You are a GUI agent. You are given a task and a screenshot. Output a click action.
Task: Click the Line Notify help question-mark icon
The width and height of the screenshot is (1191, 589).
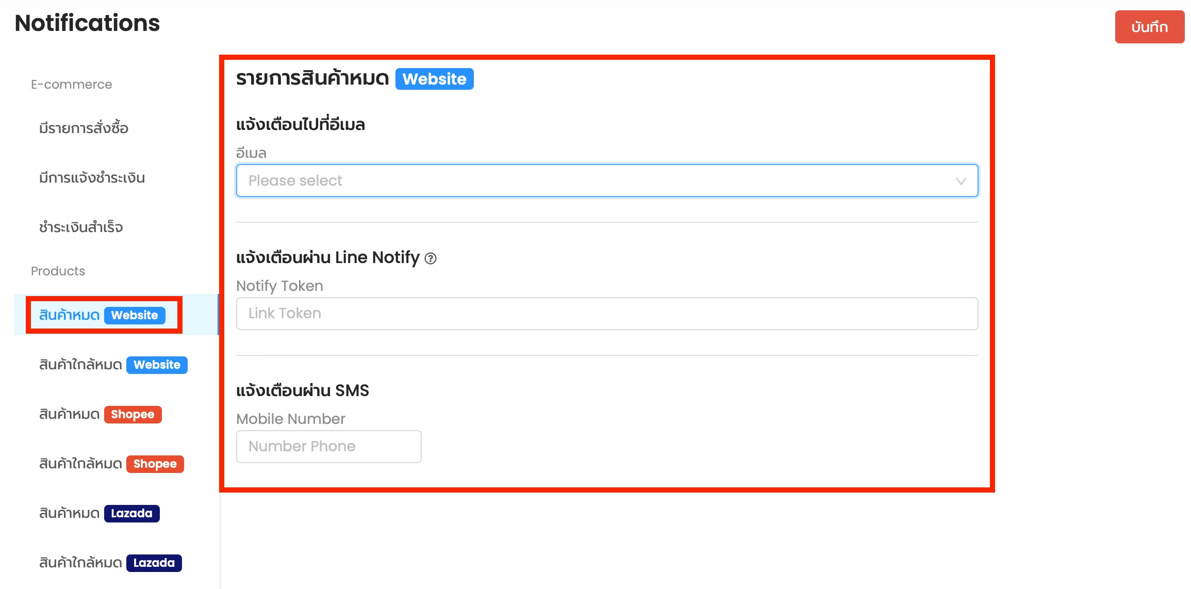pos(431,258)
